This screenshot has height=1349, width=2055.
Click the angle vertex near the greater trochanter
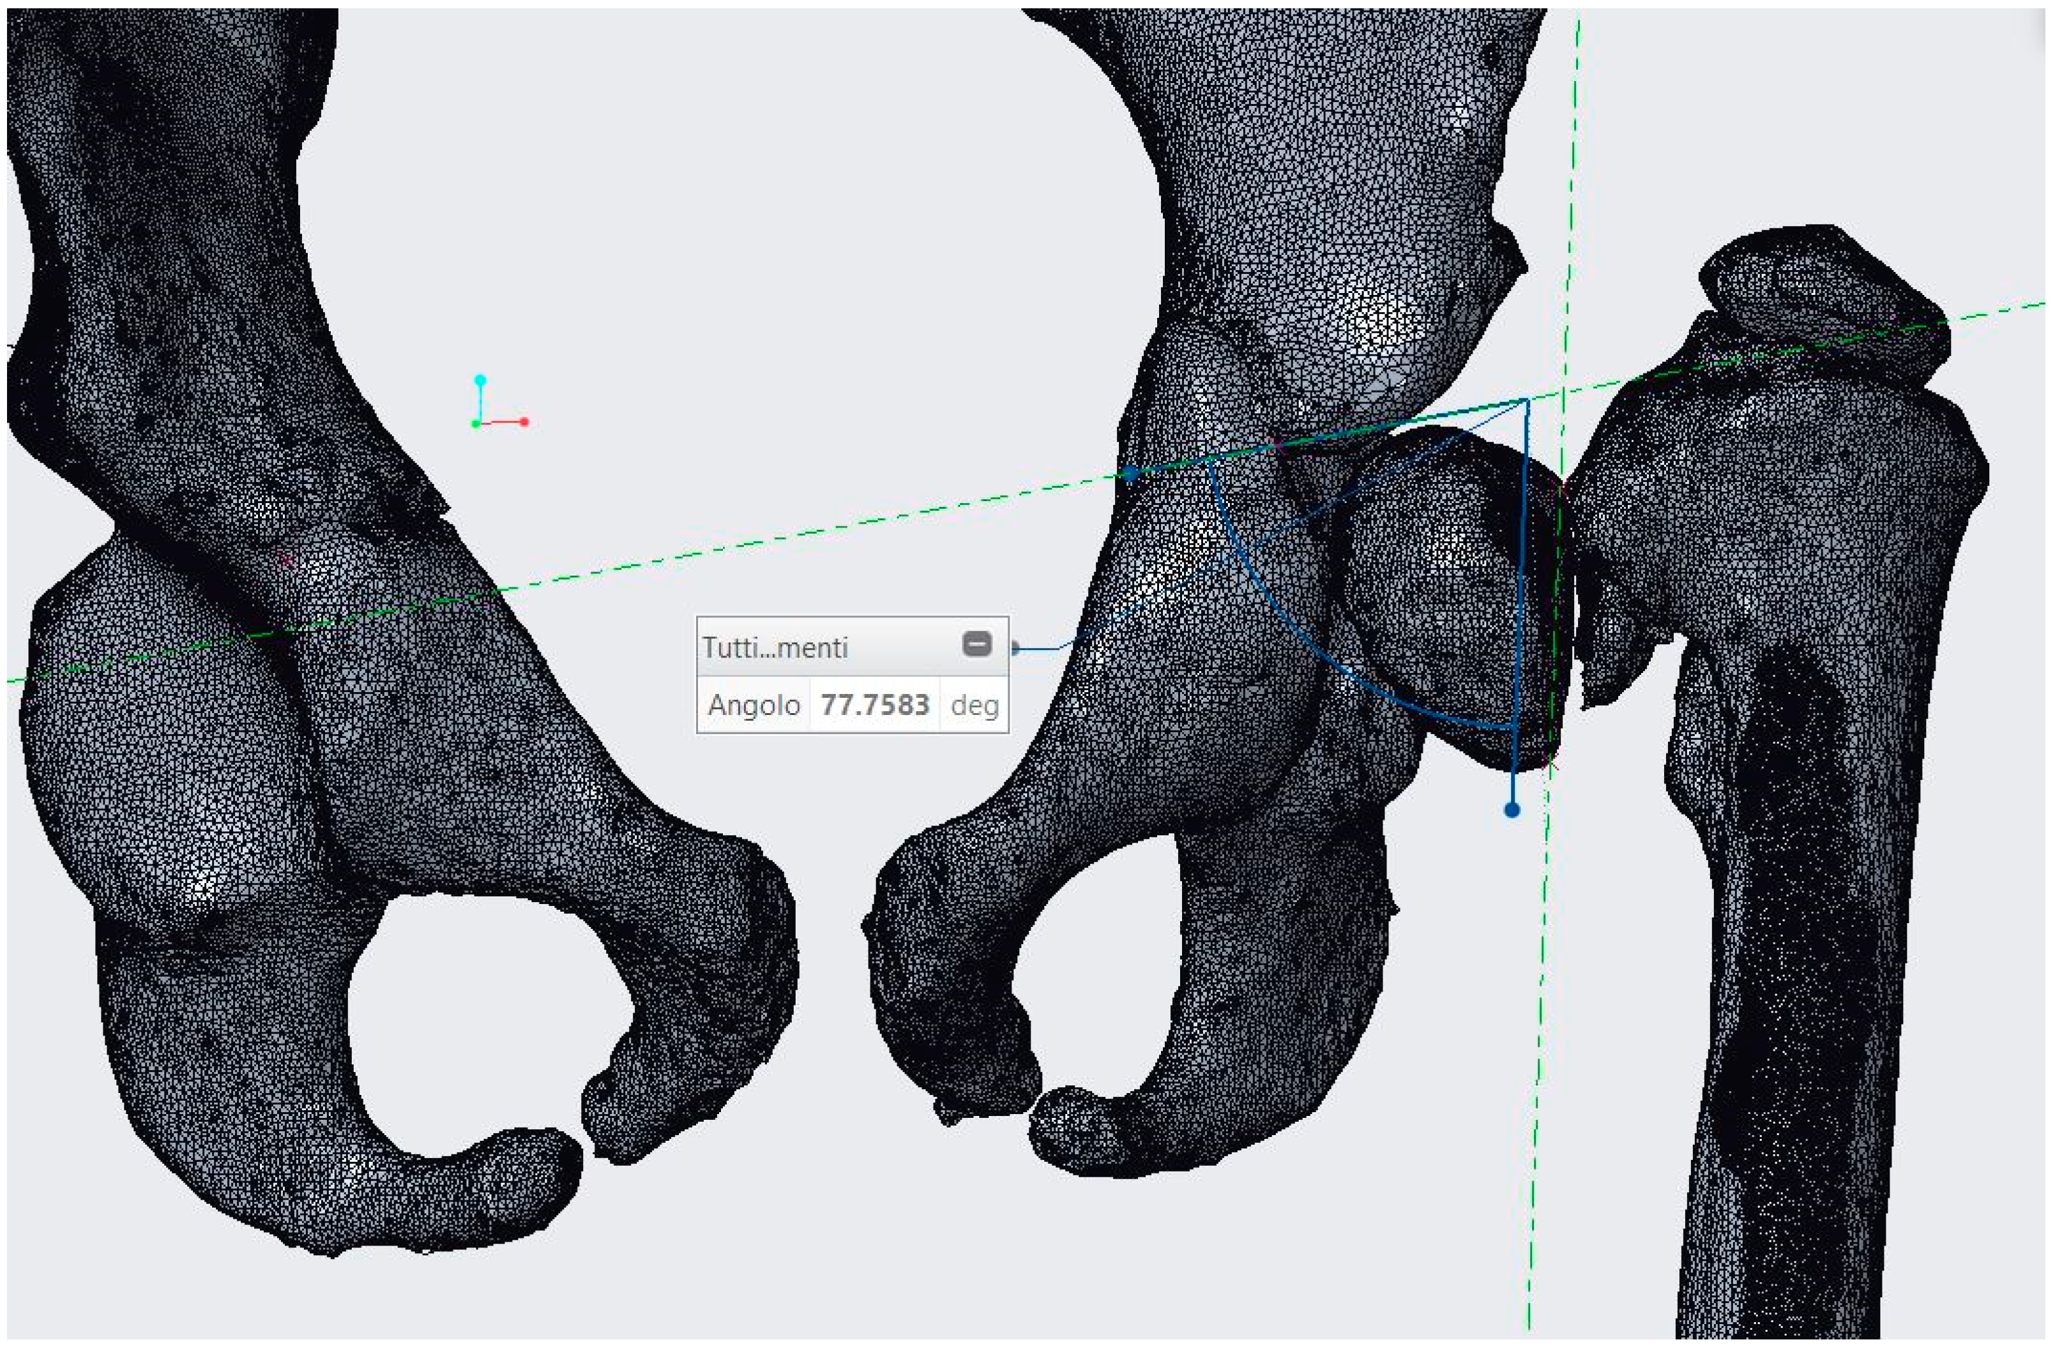1527,400
